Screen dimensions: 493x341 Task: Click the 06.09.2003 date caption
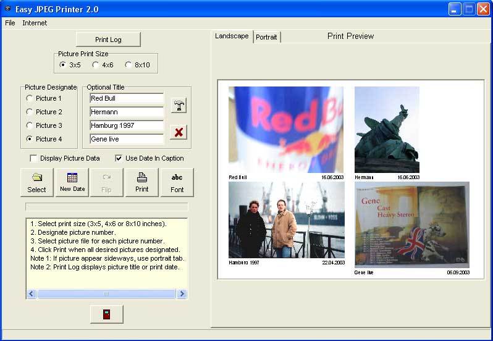point(458,272)
